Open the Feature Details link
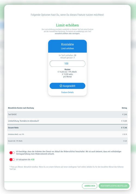 click(x=67, y=92)
